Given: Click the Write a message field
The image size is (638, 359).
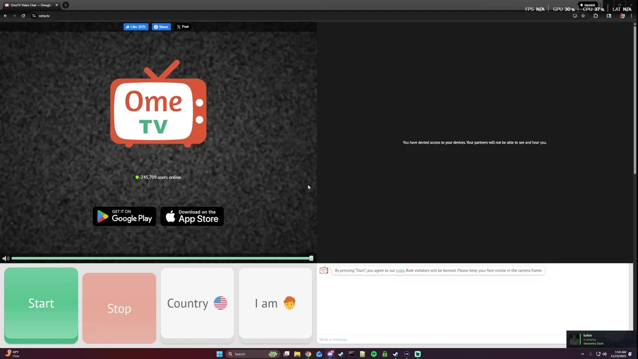Looking at the screenshot, I should coord(441,340).
